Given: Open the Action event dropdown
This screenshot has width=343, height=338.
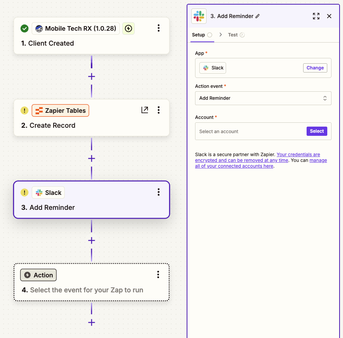Looking at the screenshot, I should click(263, 98).
